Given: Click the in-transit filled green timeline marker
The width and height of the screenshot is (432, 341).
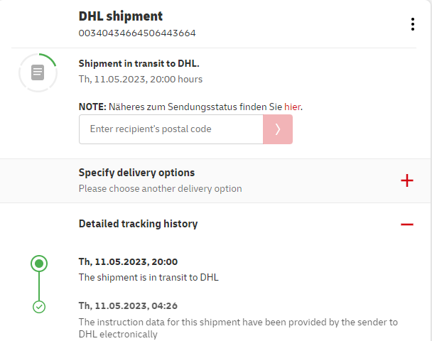Looking at the screenshot, I should [x=40, y=264].
